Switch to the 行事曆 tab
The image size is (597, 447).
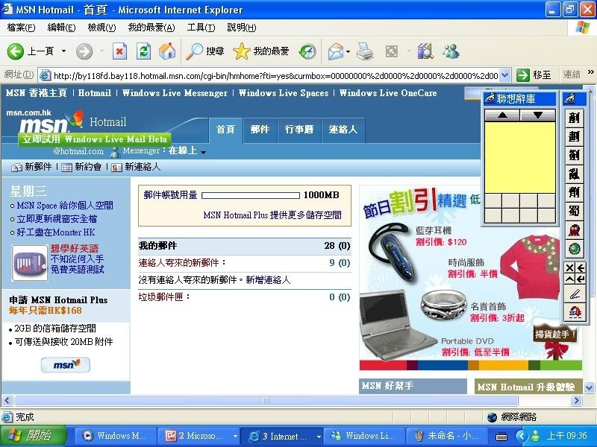[x=299, y=130]
